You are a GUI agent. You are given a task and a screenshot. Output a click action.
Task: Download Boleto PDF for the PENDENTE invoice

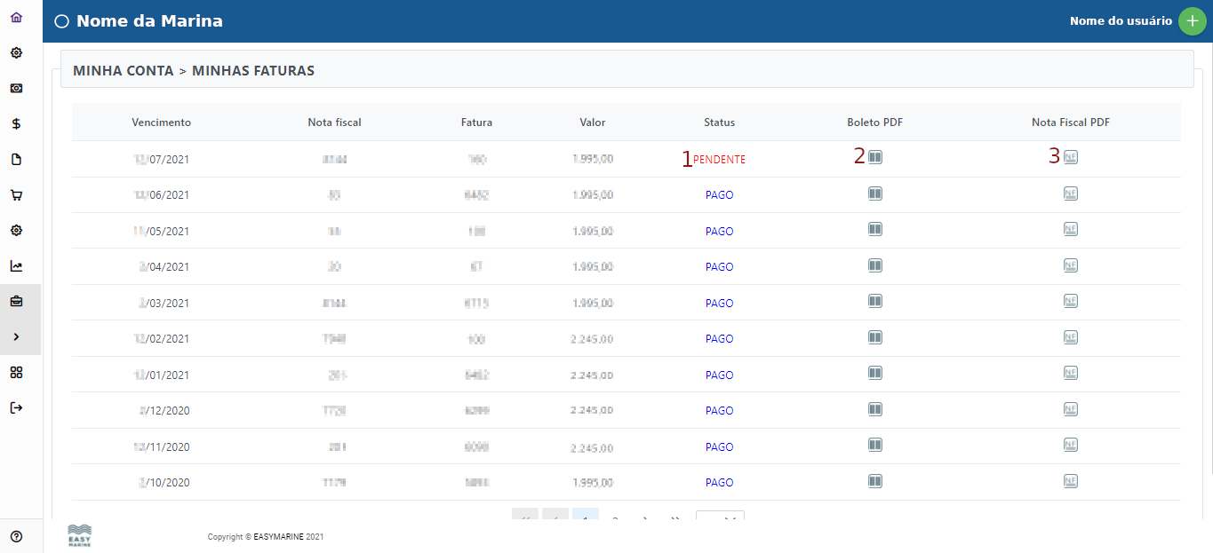(x=875, y=157)
